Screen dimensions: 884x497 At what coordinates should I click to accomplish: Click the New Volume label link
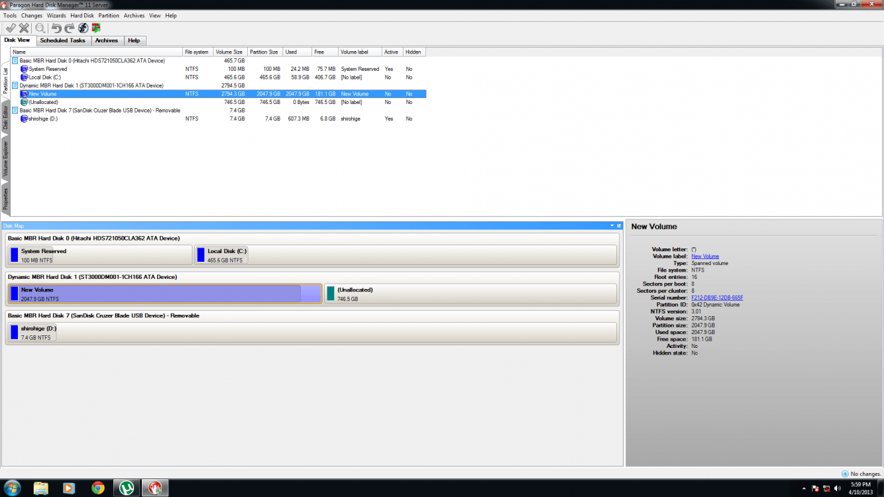(705, 256)
